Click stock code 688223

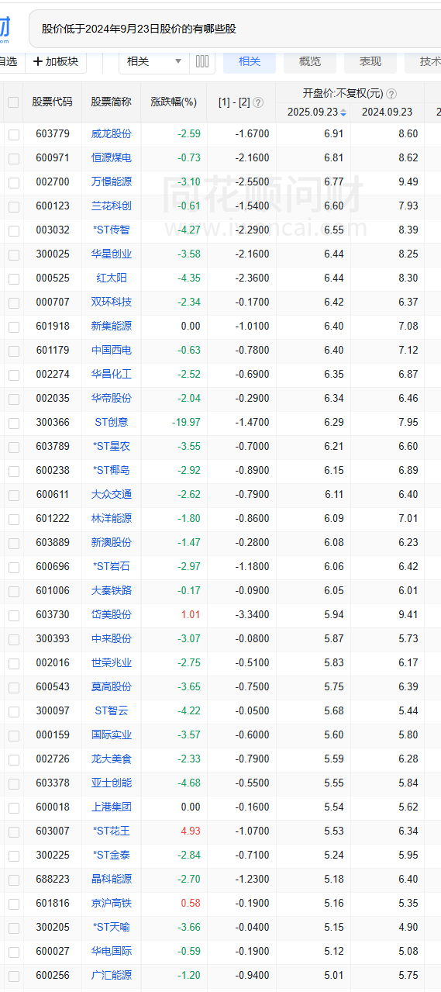tap(53, 880)
